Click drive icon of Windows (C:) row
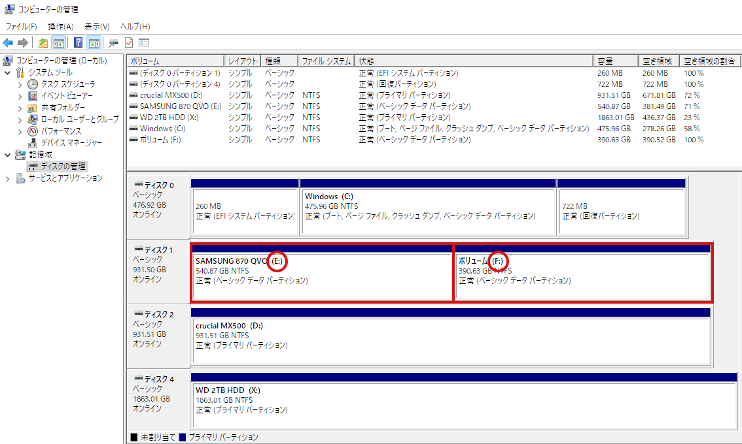Image resolution: width=742 pixels, height=444 pixels. (x=133, y=129)
